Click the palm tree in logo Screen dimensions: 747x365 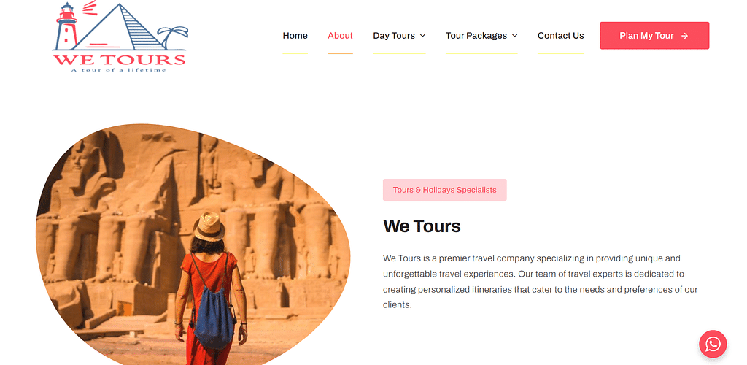click(x=173, y=37)
